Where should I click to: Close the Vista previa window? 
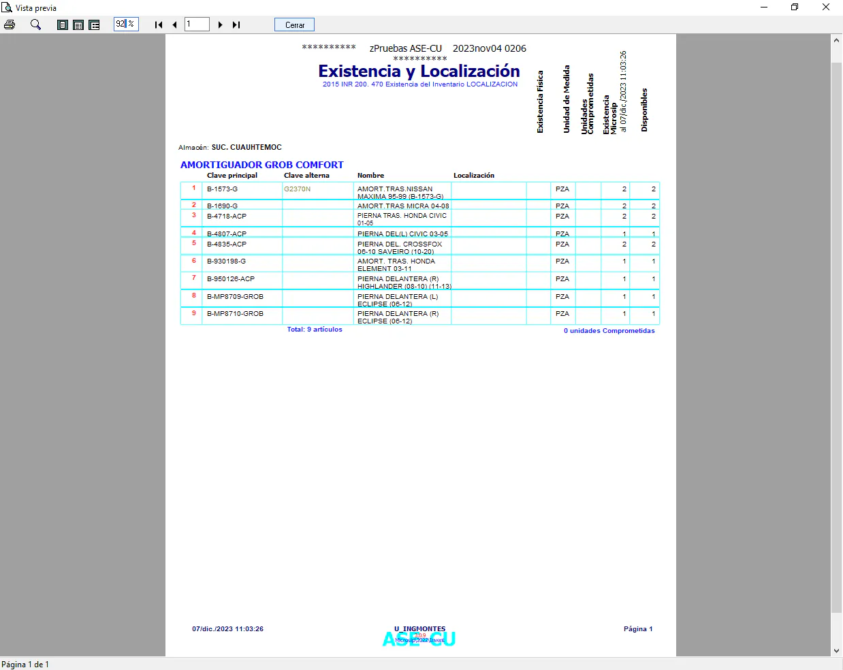point(826,7)
